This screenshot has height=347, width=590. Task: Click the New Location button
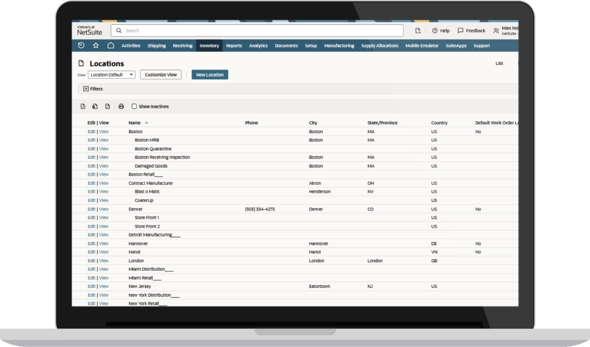[x=210, y=75]
